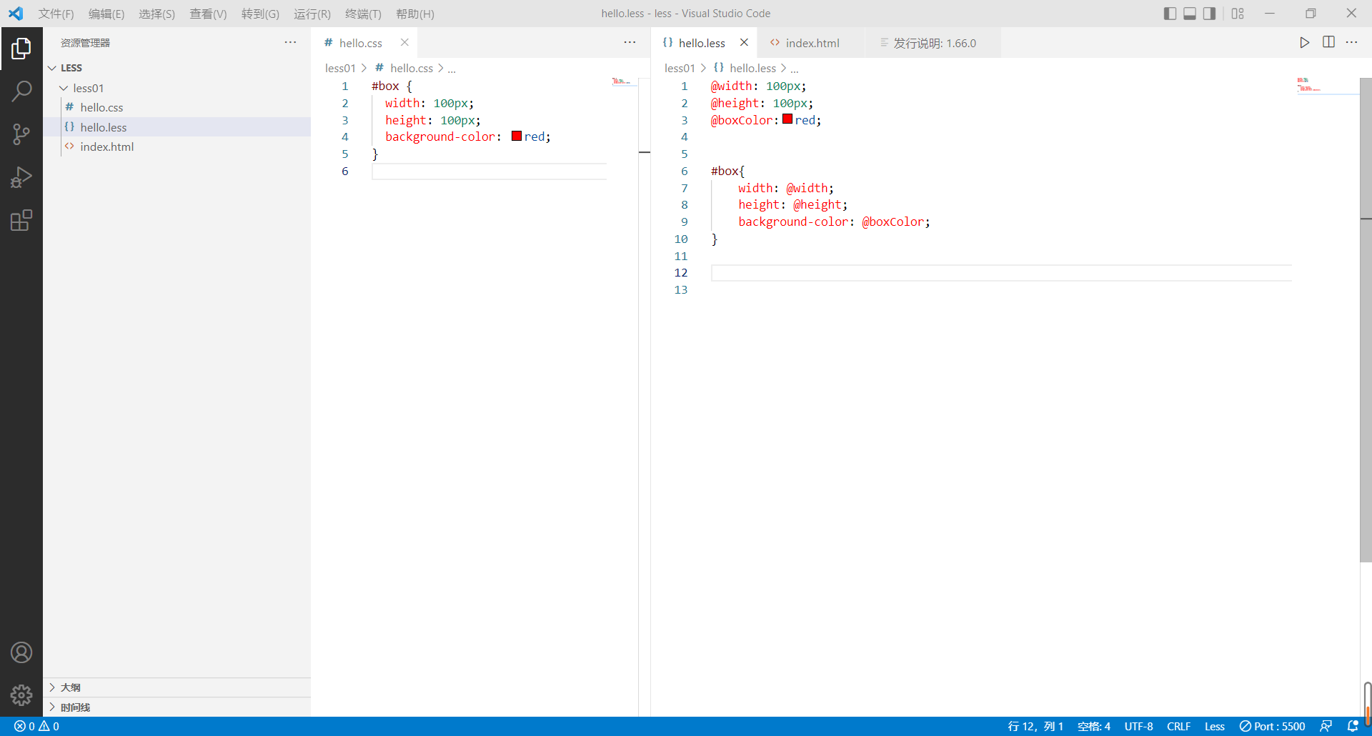Viewport: 1372px width, 736px height.
Task: Run the file with the play icon
Action: [x=1304, y=43]
